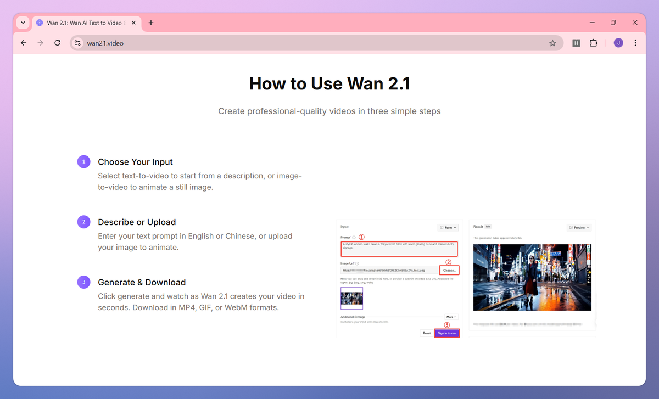Screen dimensions: 659x399
Task: Click 'Enter your text prompt' description
Action: [195, 241]
